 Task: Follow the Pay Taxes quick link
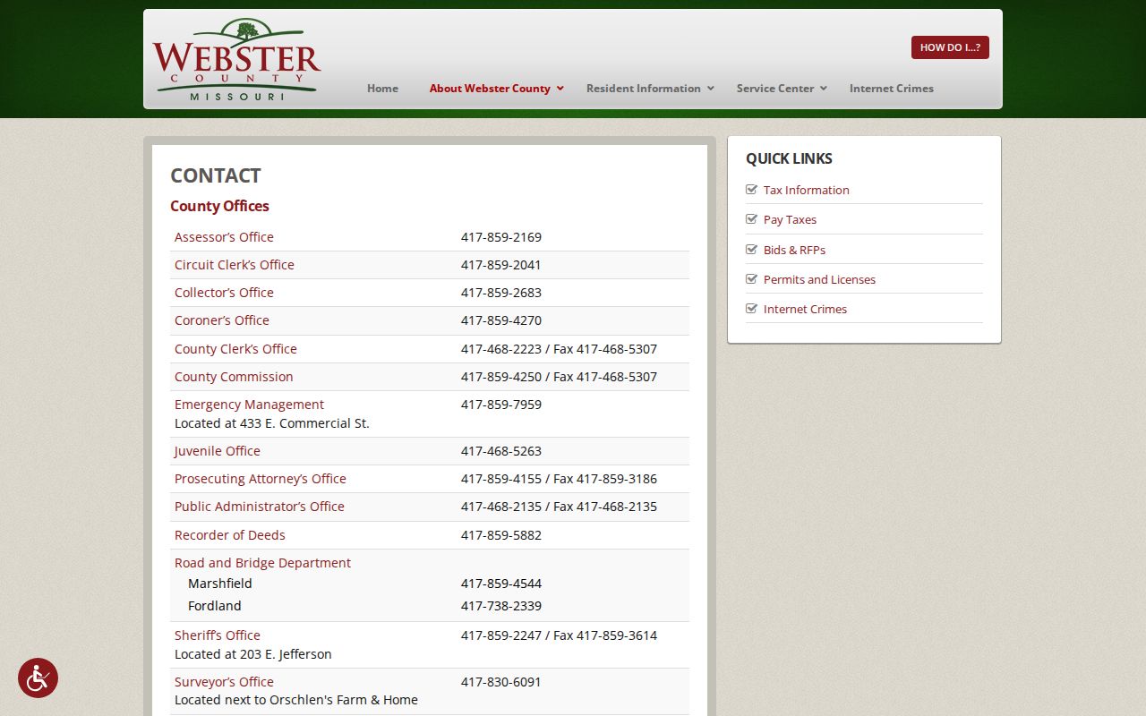point(790,219)
